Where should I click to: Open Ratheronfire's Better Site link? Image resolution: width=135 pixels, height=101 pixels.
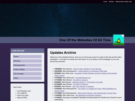[124, 2]
